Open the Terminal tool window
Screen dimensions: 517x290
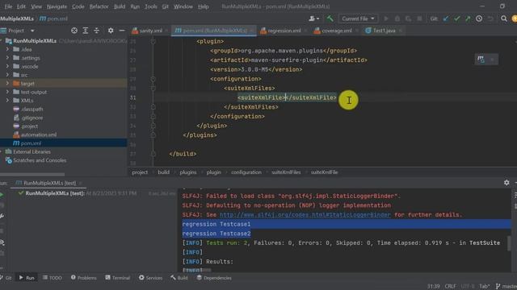(118, 278)
